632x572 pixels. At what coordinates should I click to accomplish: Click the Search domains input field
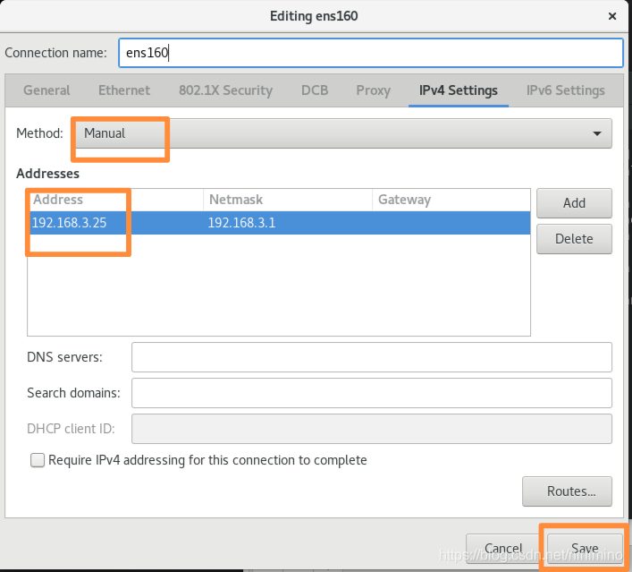[x=371, y=393]
